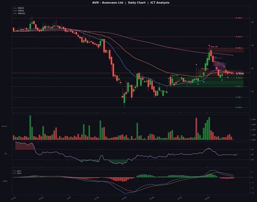Click the '10 Feb' date label
This screenshot has width=257, height=202.
click(x=96, y=198)
